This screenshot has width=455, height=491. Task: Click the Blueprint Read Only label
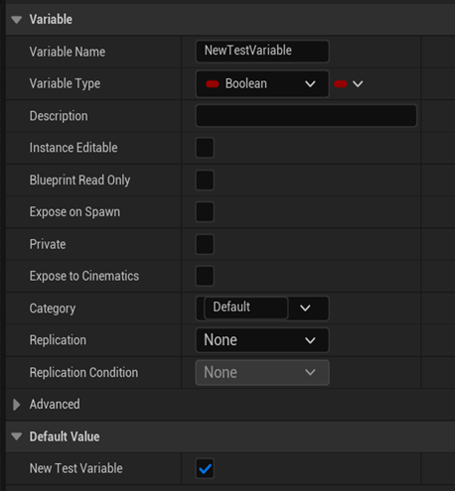(x=79, y=181)
